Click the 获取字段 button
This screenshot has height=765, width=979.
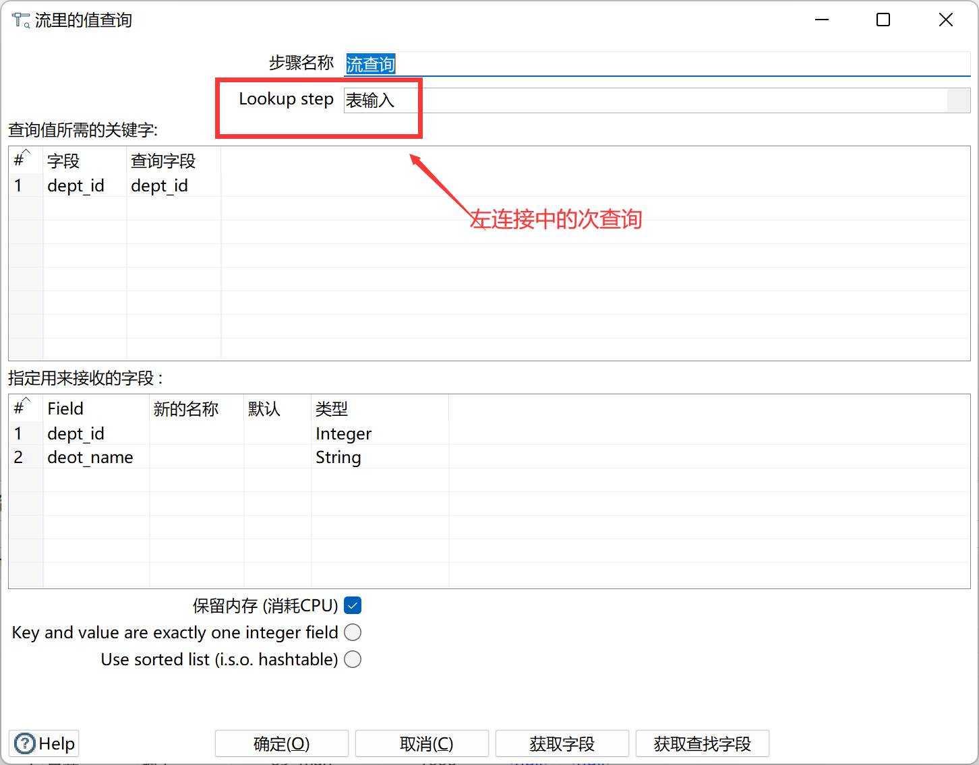(x=562, y=743)
